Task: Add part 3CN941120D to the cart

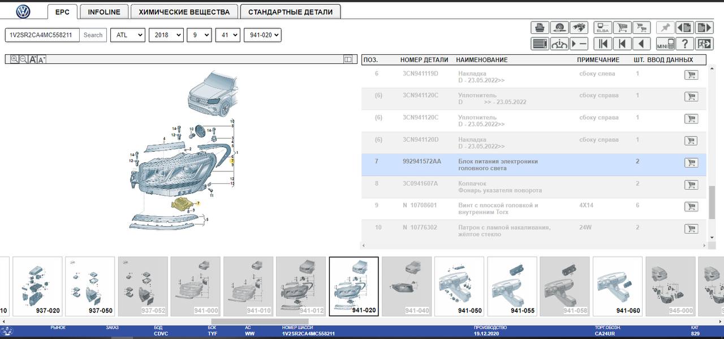Action: 691,140
